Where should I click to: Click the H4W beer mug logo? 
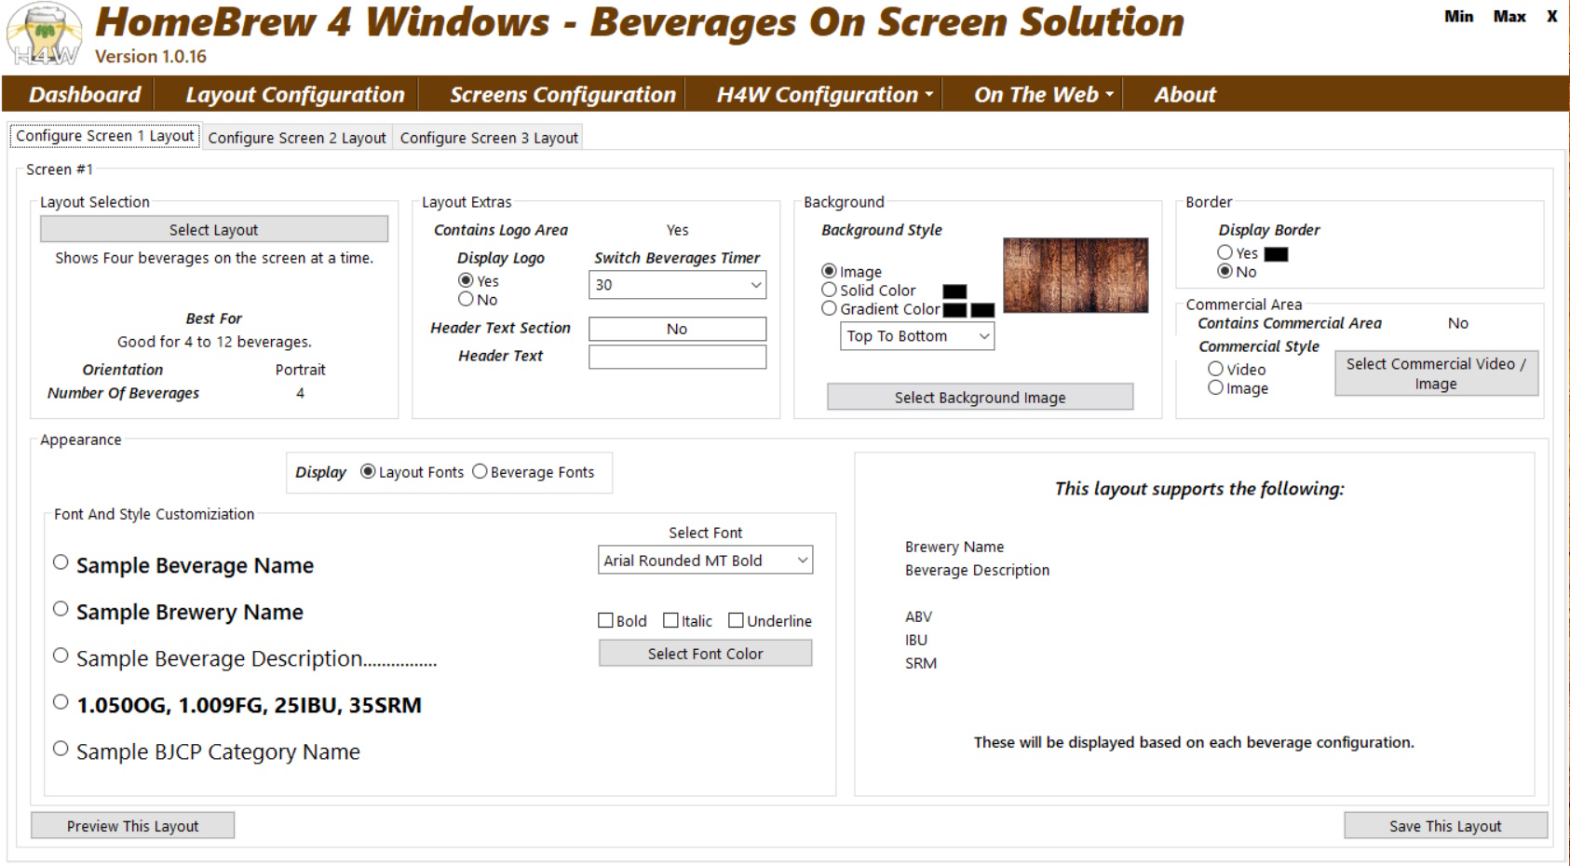pos(43,35)
